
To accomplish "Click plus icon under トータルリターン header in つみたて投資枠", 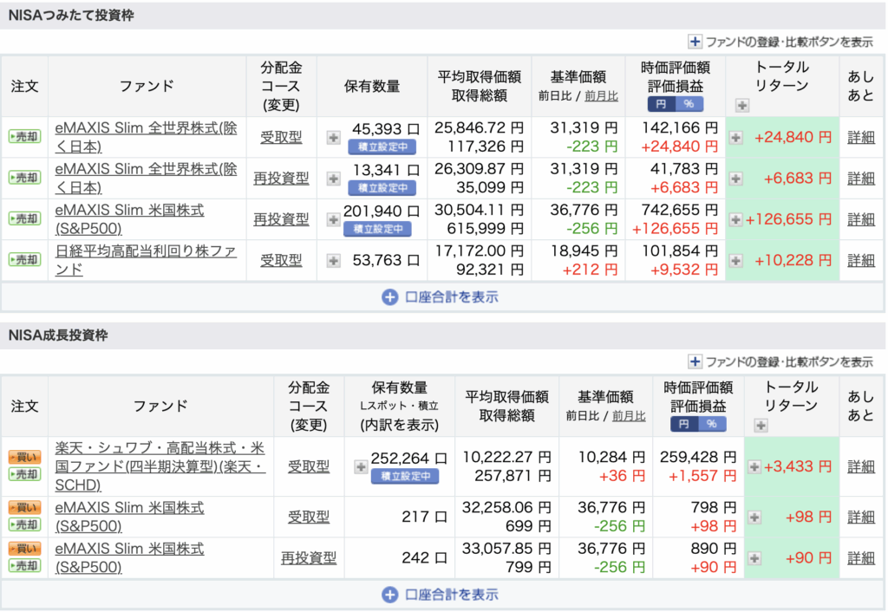I will [x=741, y=106].
